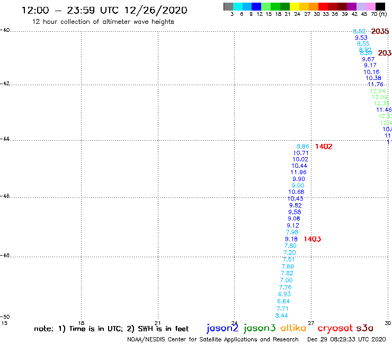Click the 7.00 wave height value
392x344 pixels.
[x=286, y=280]
